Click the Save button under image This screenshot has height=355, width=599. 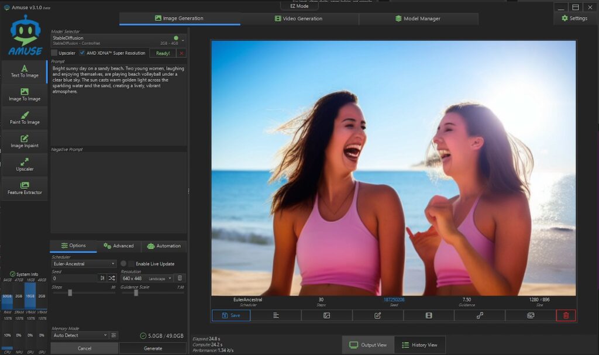click(230, 315)
